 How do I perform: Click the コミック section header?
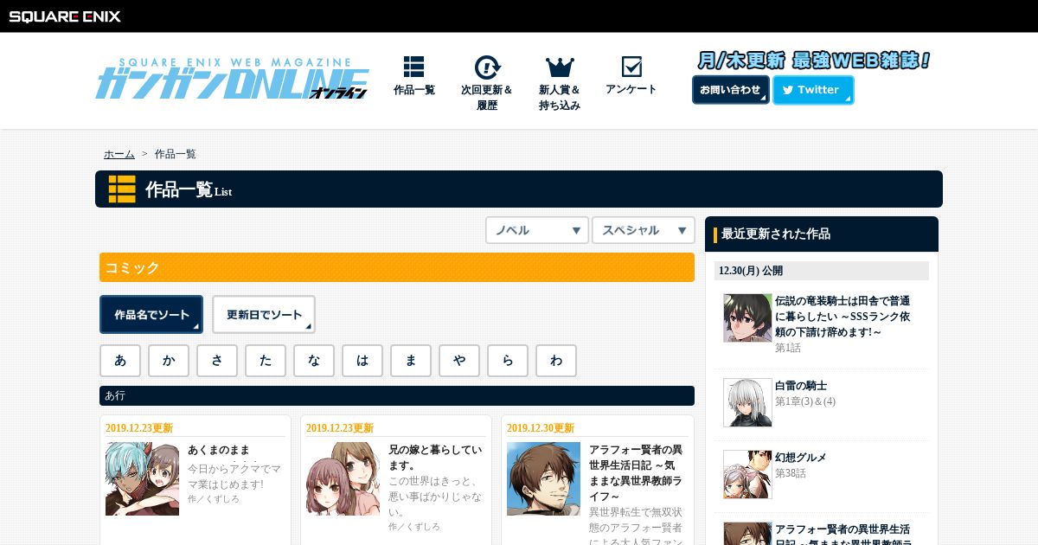click(x=397, y=267)
